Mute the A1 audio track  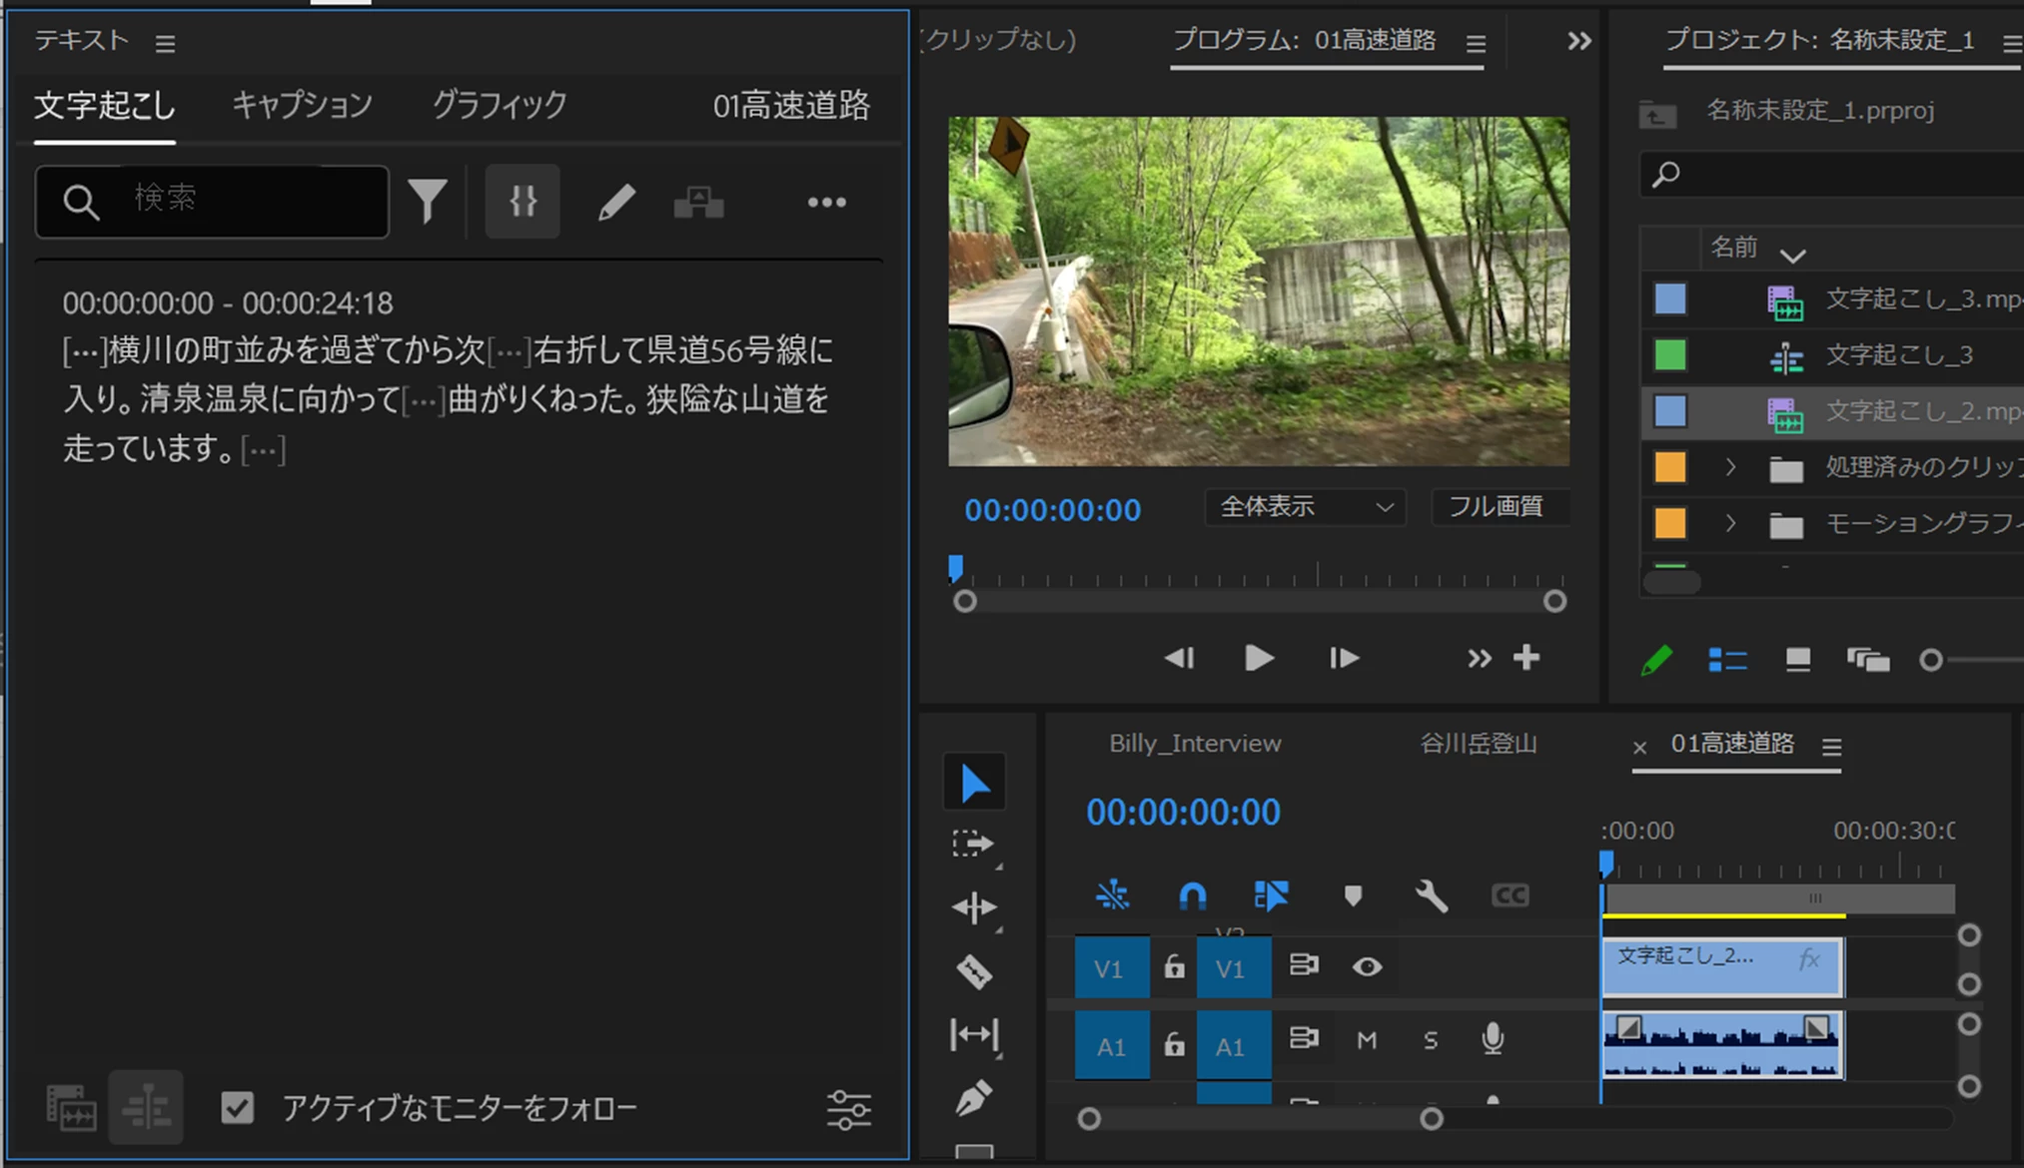(1367, 1040)
